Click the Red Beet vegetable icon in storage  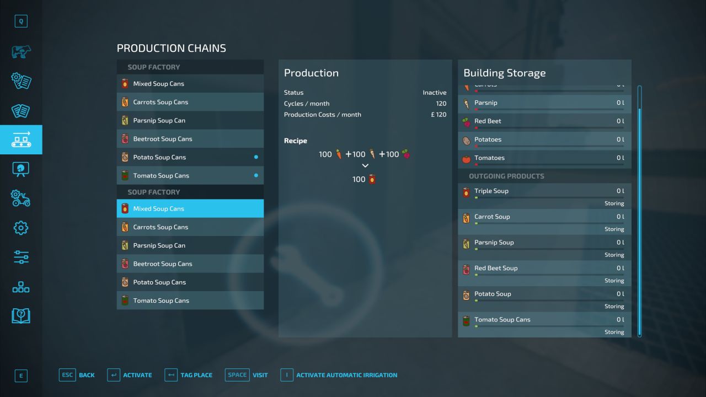coord(467,122)
